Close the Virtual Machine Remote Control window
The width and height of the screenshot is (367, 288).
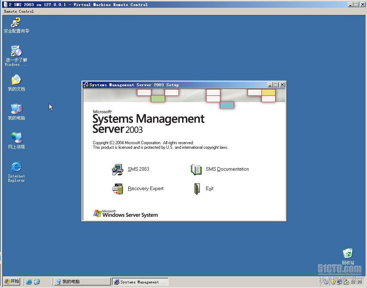pyautogui.click(x=362, y=5)
